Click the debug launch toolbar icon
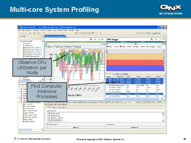The height and width of the screenshot is (143, 191). click(x=34, y=33)
